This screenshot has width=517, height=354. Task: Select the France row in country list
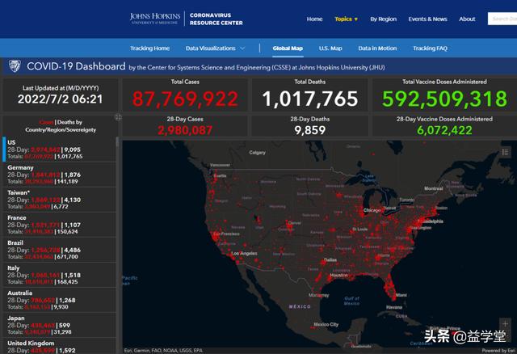[x=59, y=225]
